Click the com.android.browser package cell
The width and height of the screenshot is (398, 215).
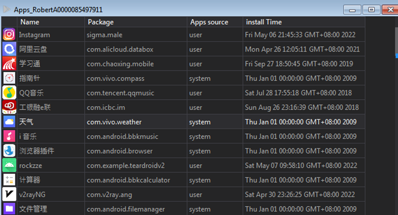click(x=136, y=151)
